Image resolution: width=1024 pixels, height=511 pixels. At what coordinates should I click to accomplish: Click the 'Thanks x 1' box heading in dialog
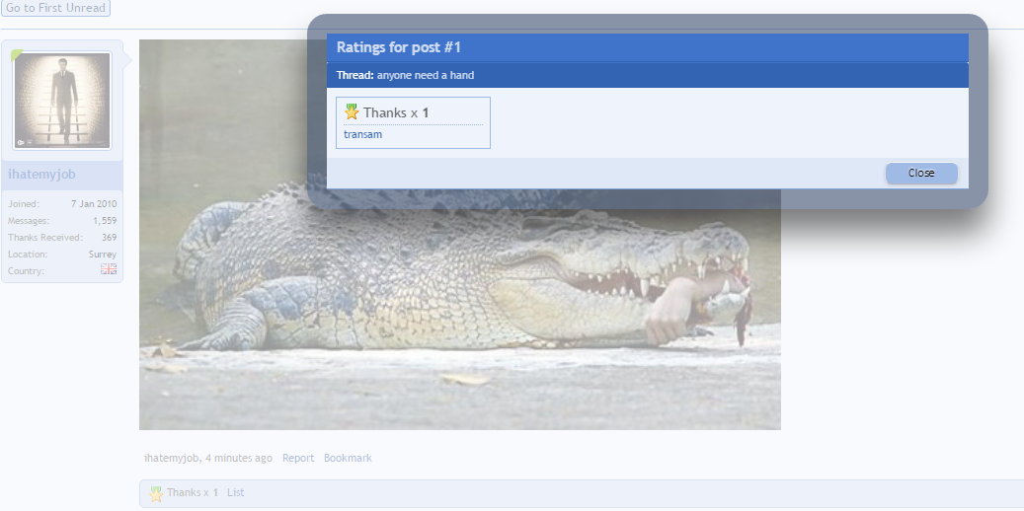(x=395, y=112)
